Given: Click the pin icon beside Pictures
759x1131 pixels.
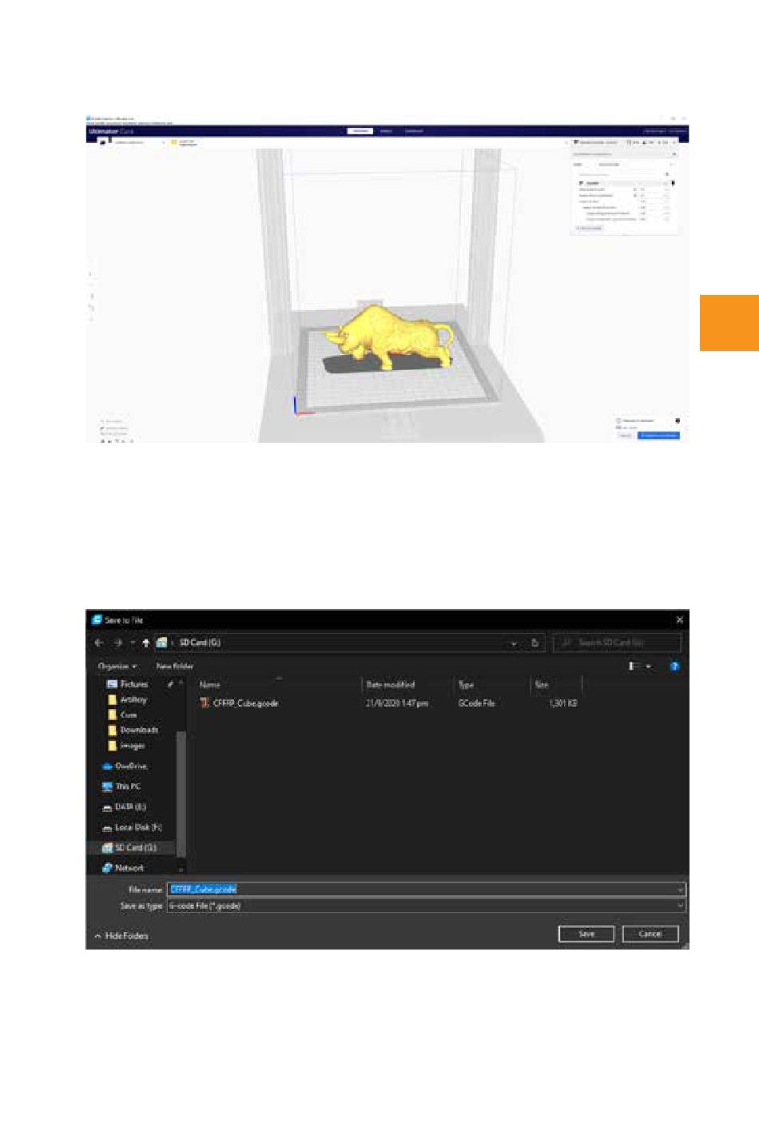Looking at the screenshot, I should (170, 684).
